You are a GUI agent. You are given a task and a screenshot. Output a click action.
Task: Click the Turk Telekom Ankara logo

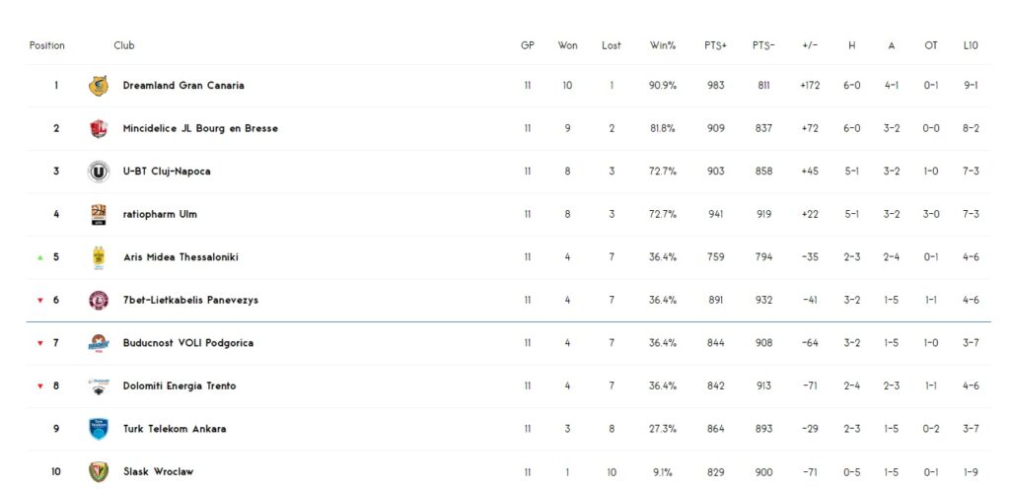(99, 429)
